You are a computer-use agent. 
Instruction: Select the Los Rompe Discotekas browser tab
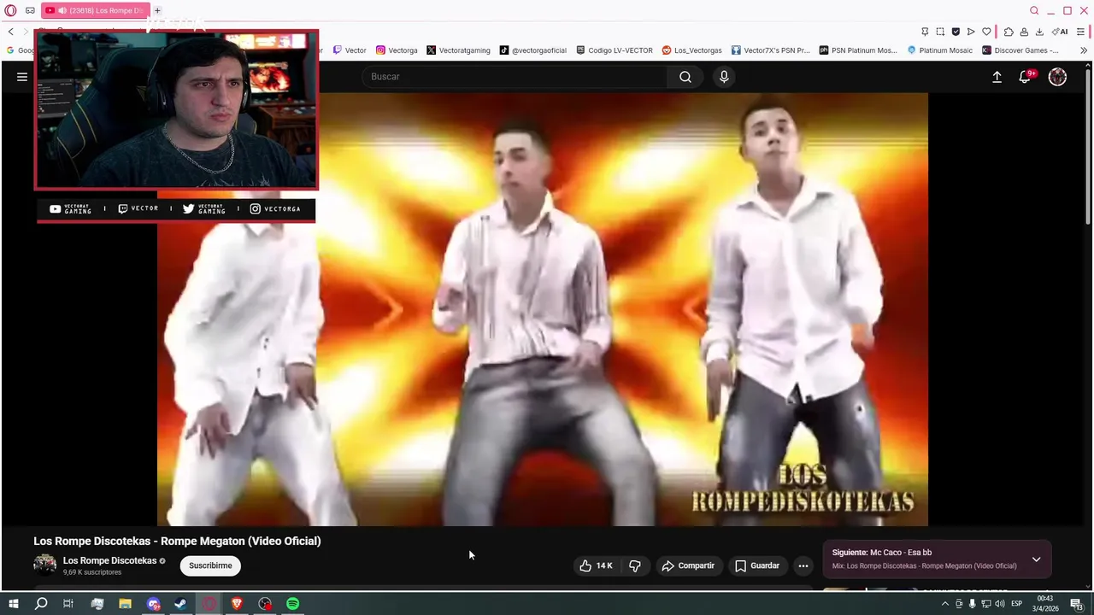tap(96, 10)
